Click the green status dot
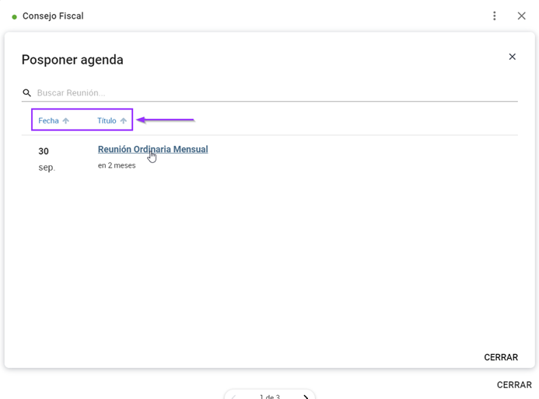The image size is (539, 399). [x=15, y=16]
